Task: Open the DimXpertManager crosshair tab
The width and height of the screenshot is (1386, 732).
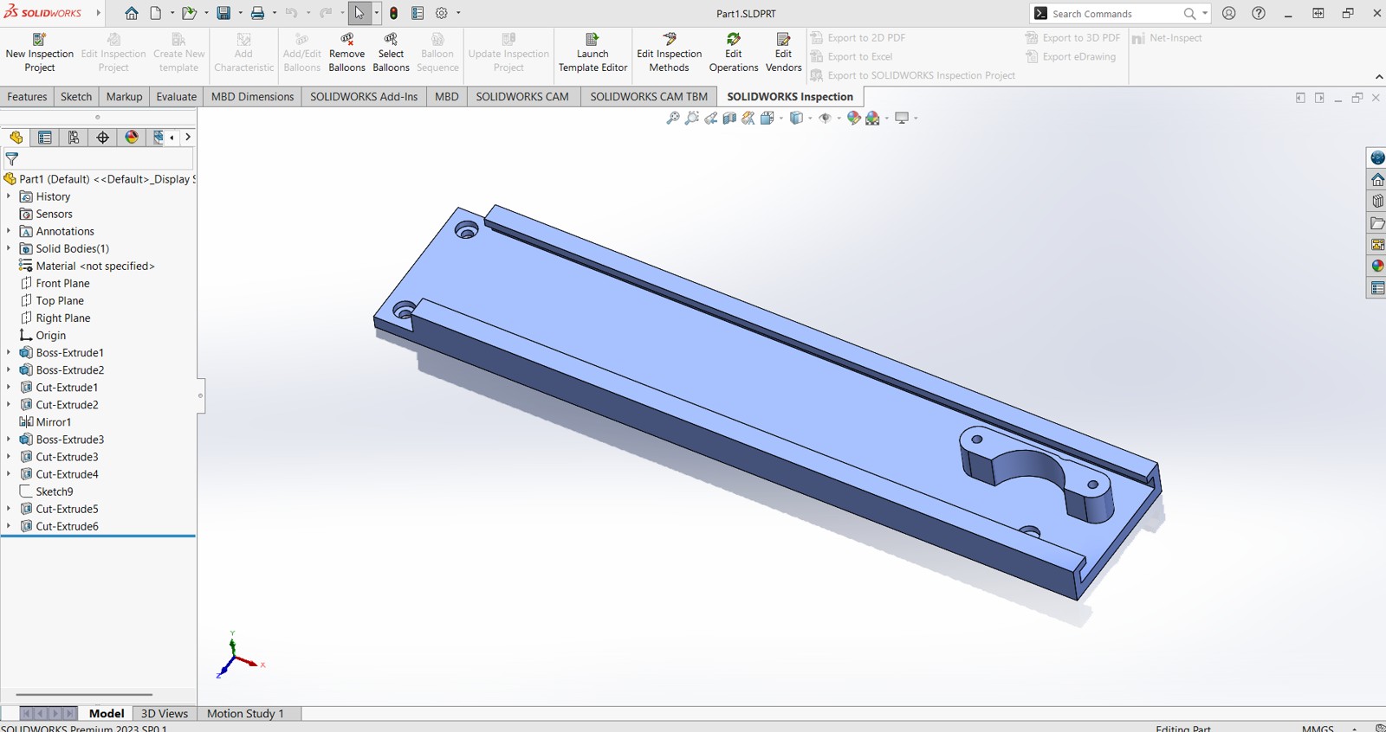Action: pos(102,137)
